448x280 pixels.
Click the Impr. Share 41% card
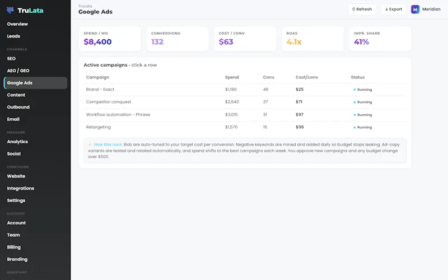point(380,39)
